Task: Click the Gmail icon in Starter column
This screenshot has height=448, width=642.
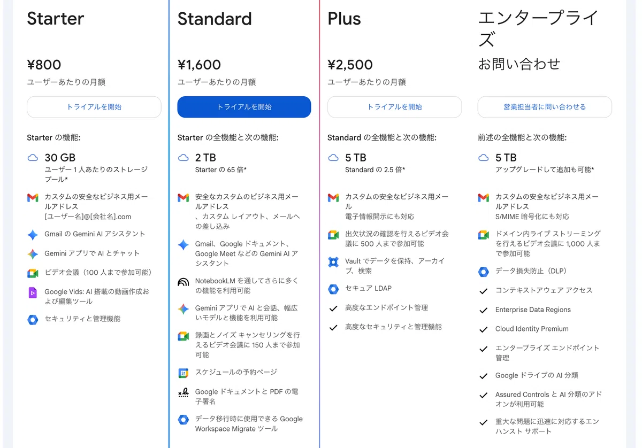Action: point(33,197)
